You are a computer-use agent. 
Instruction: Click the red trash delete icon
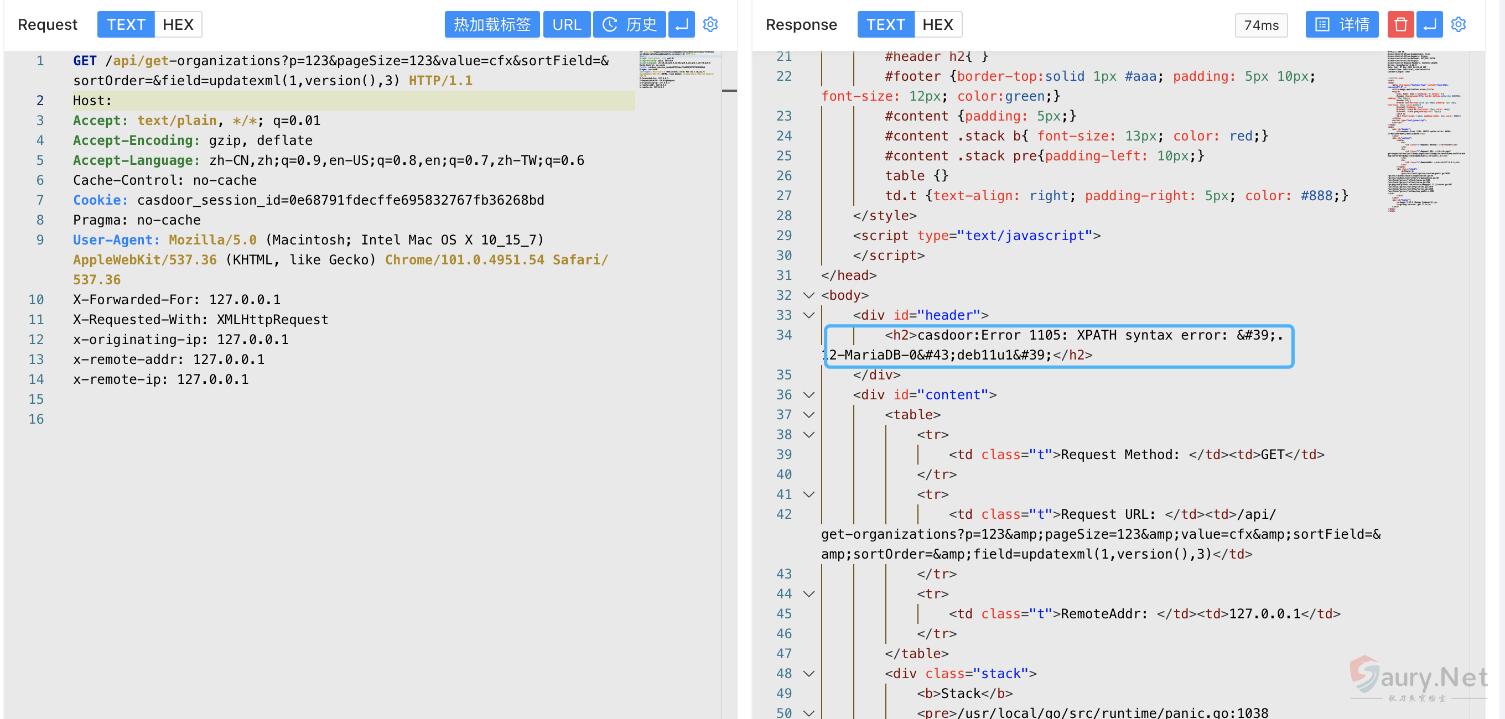[1400, 24]
